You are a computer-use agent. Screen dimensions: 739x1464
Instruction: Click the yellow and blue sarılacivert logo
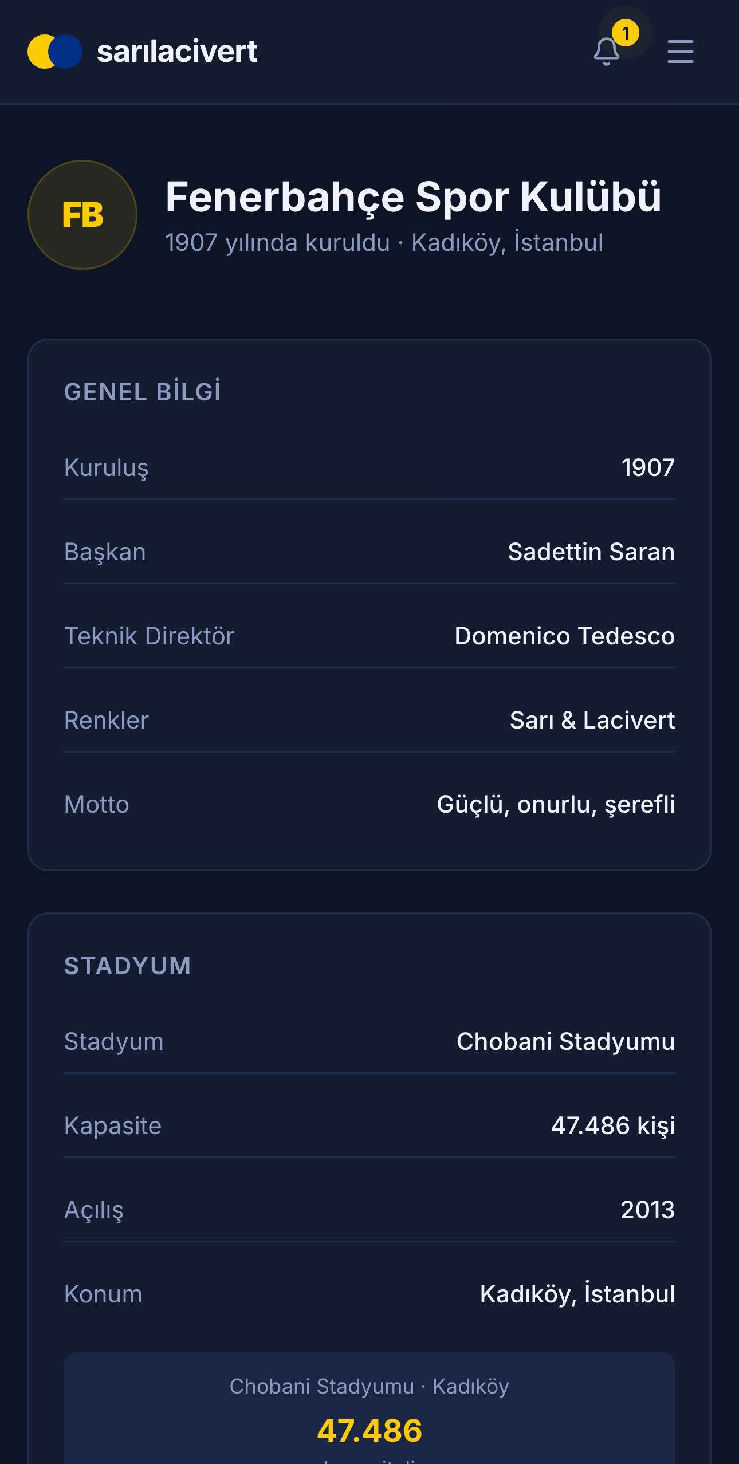[x=55, y=52]
